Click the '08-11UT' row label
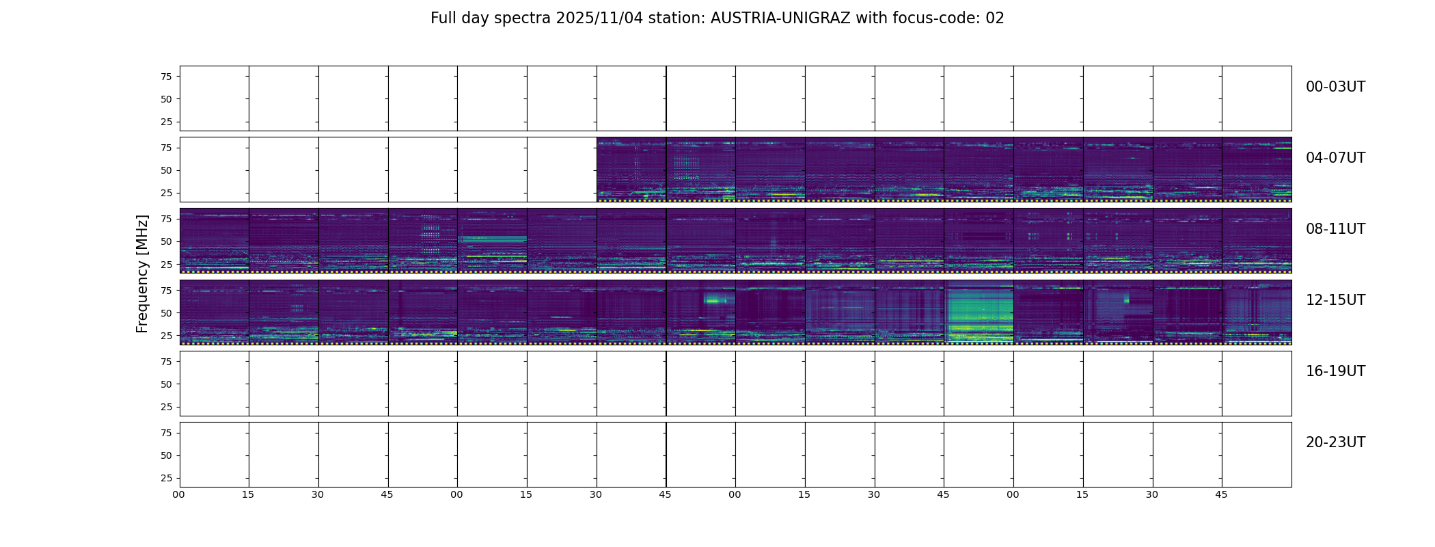The image size is (1435, 547). pos(1335,229)
